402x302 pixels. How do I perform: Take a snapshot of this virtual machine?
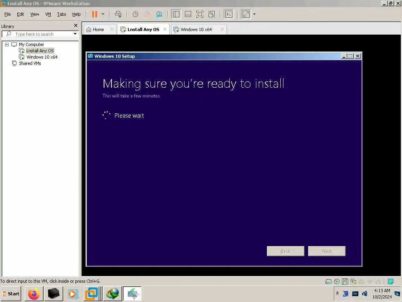pyautogui.click(x=135, y=14)
